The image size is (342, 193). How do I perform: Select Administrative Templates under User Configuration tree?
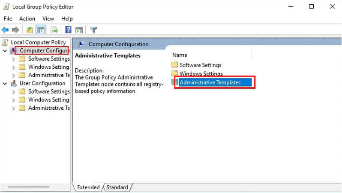click(x=49, y=108)
